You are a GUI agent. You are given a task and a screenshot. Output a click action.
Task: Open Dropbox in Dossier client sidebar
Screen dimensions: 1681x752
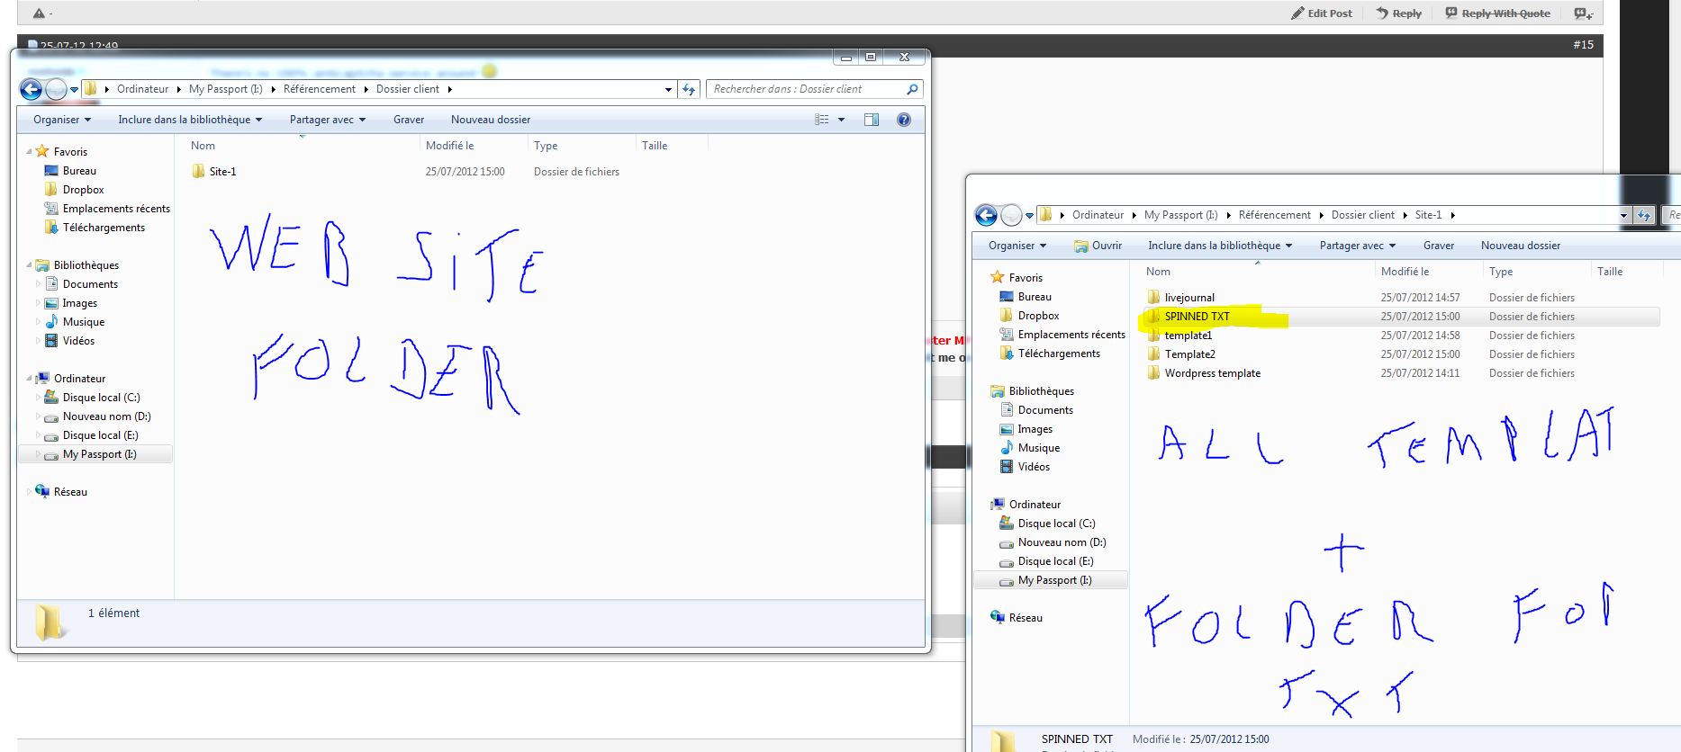74,190
